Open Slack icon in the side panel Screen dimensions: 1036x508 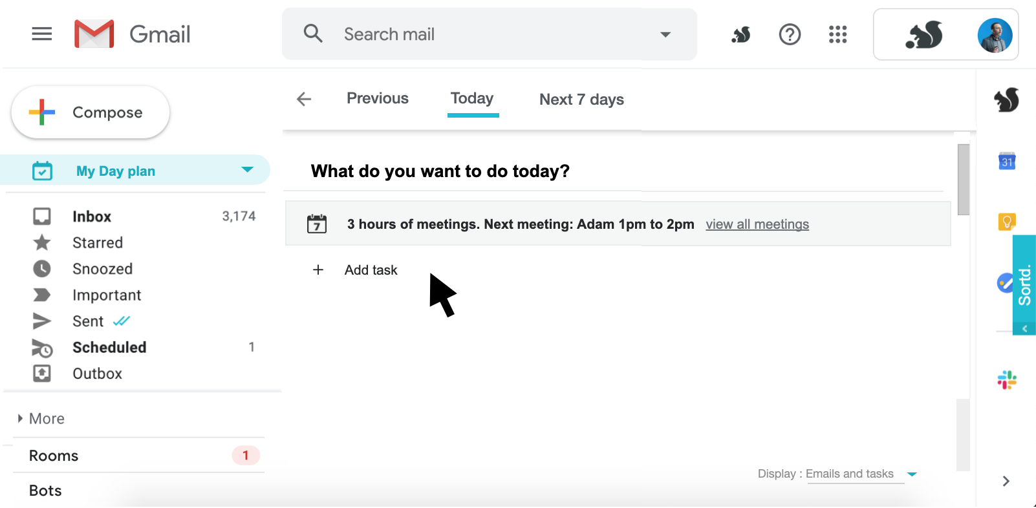click(x=1007, y=380)
